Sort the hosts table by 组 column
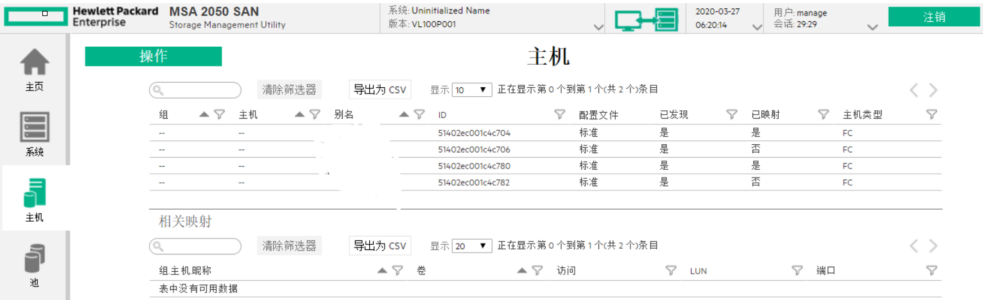 coord(204,115)
